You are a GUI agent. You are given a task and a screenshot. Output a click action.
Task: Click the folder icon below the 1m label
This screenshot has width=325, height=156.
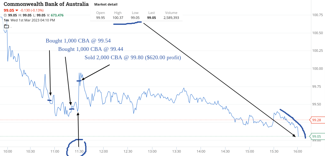(7, 26)
